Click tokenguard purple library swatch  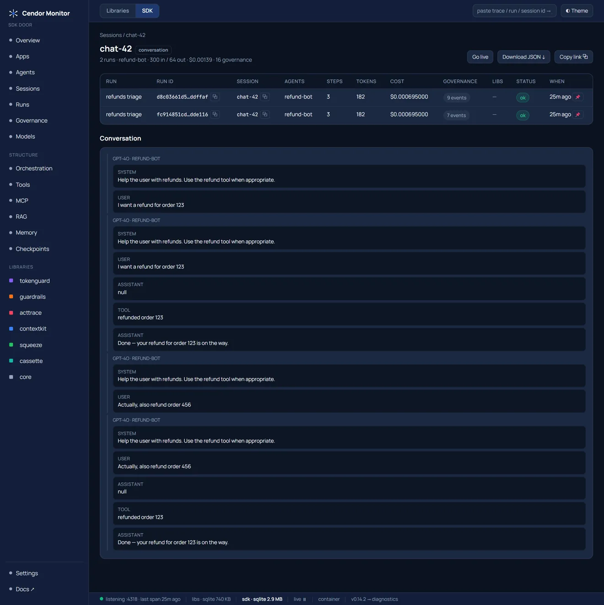[11, 281]
